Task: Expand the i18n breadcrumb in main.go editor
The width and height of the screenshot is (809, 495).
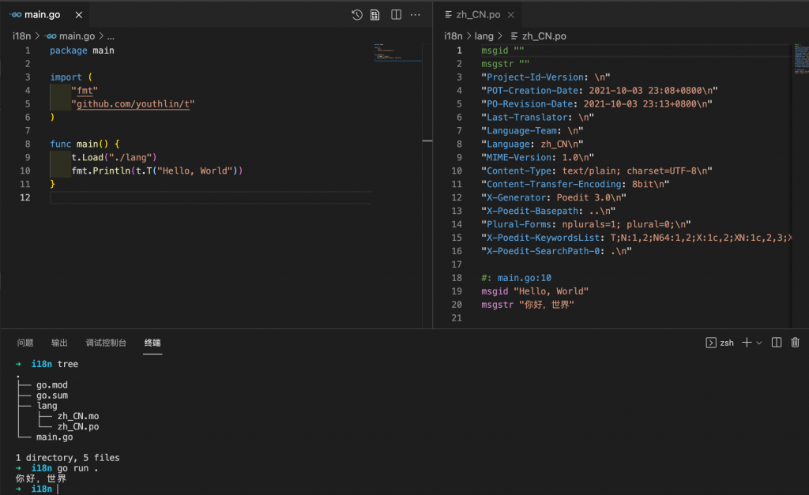Action: (21, 36)
